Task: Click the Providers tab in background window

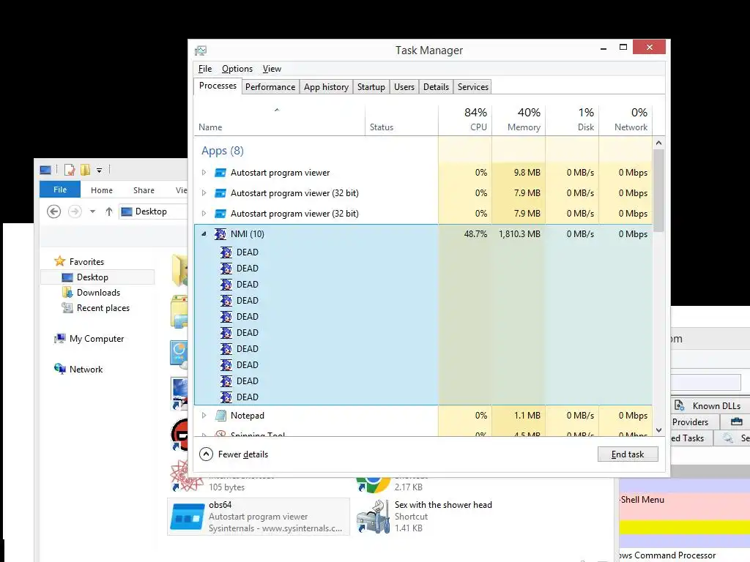Action: 690,422
